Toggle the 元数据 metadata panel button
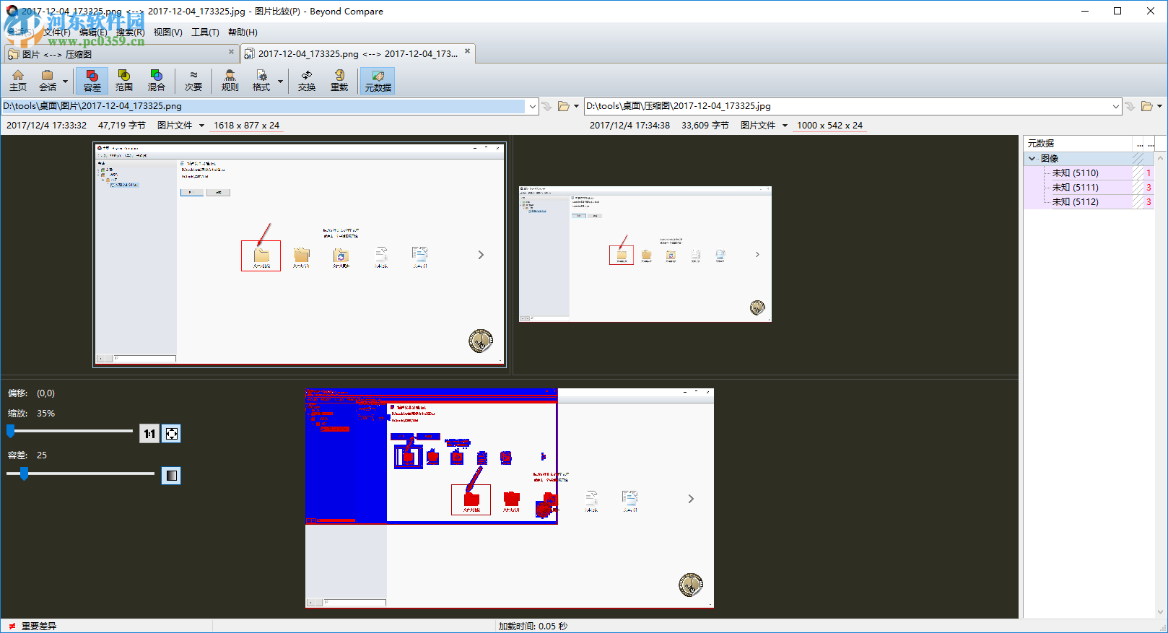This screenshot has width=1168, height=633. tap(378, 81)
